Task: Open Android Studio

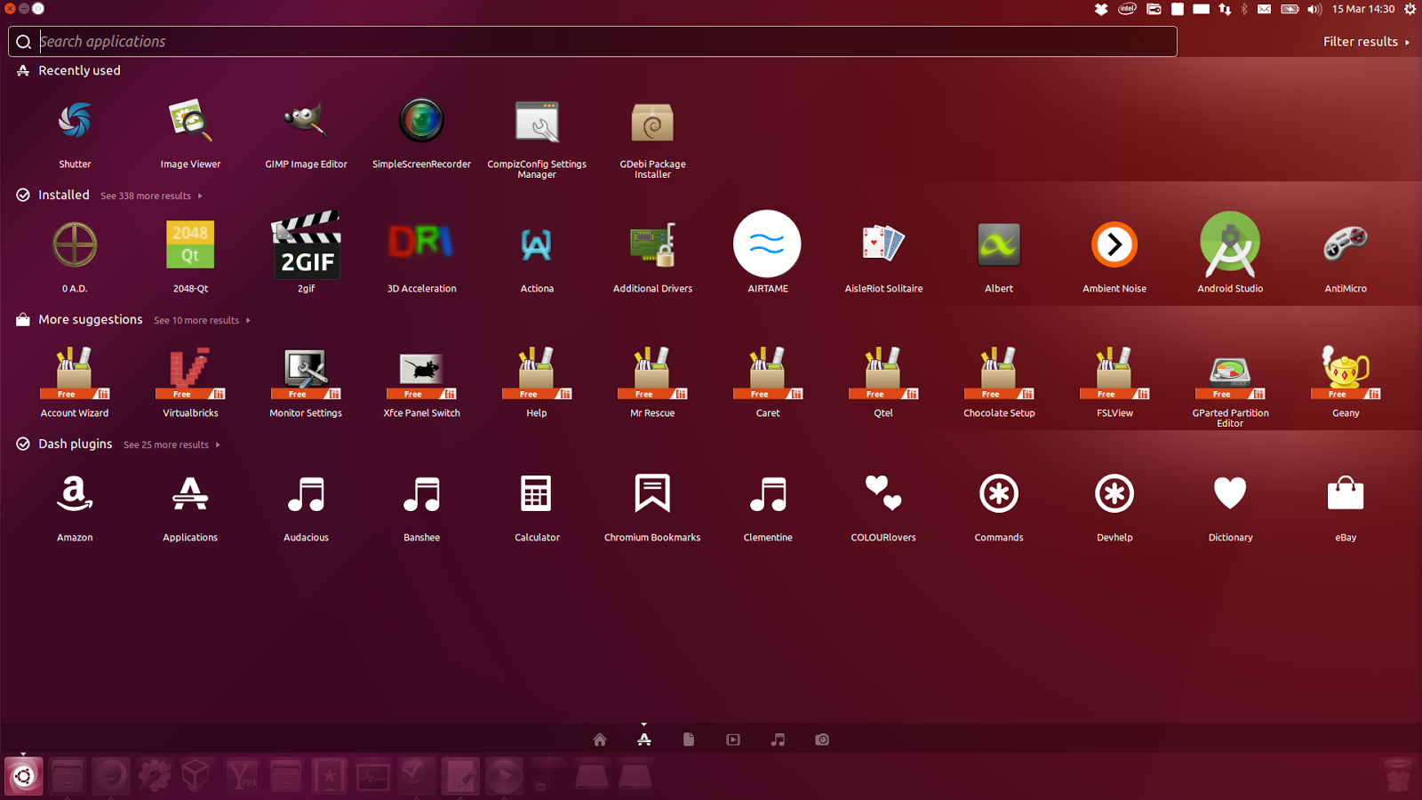Action: click(x=1230, y=246)
